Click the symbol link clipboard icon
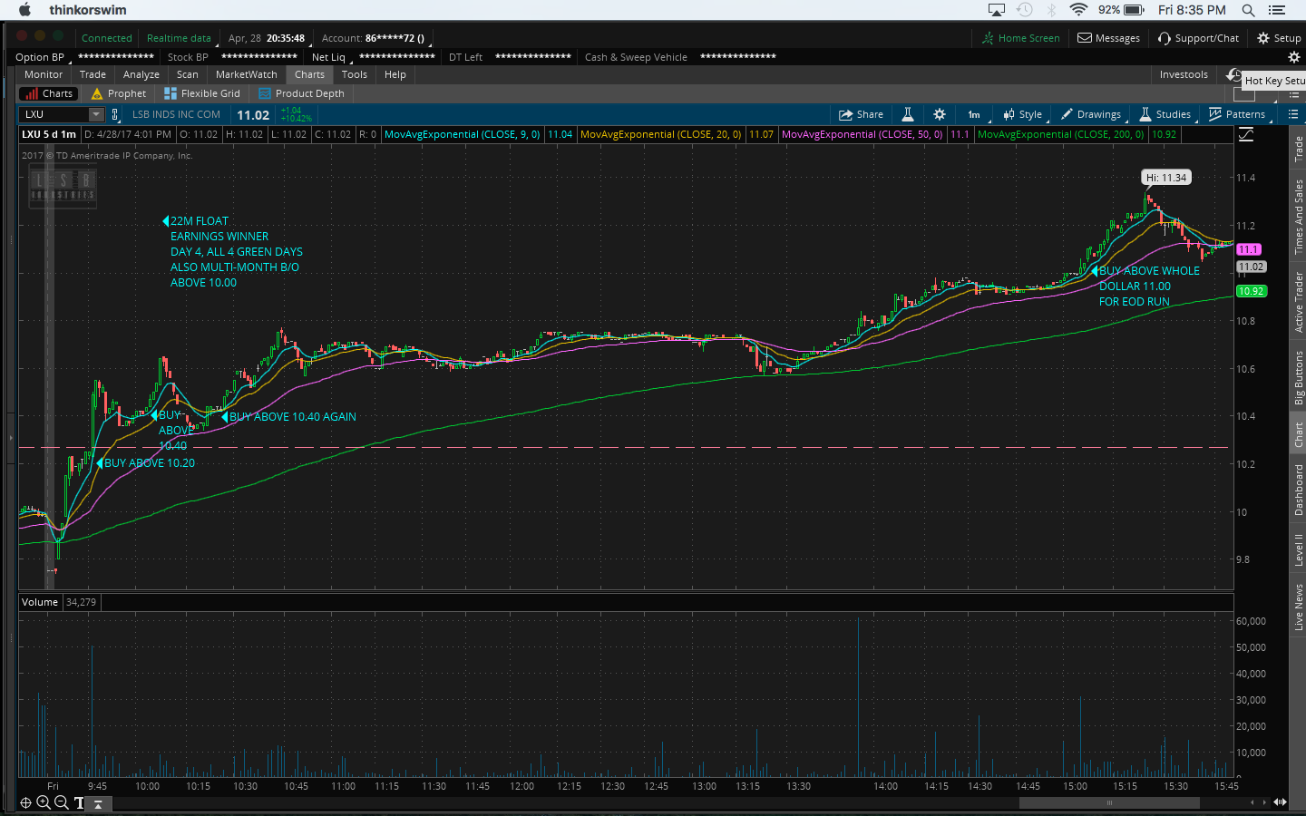 click(115, 114)
